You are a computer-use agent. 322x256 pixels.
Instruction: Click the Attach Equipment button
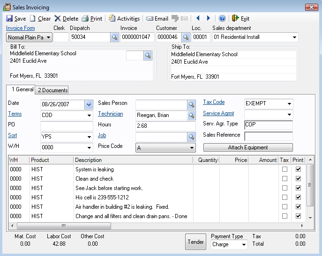coord(248,147)
